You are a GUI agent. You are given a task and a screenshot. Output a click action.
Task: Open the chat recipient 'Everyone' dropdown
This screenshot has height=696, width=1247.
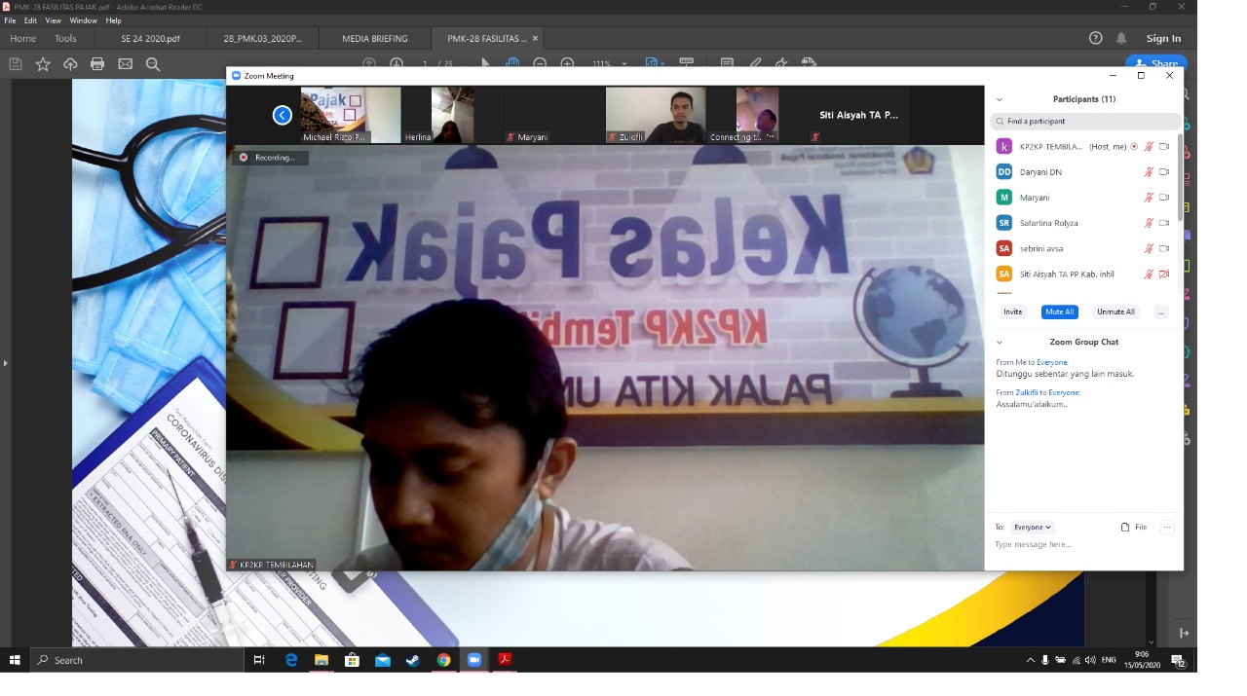pos(1032,528)
